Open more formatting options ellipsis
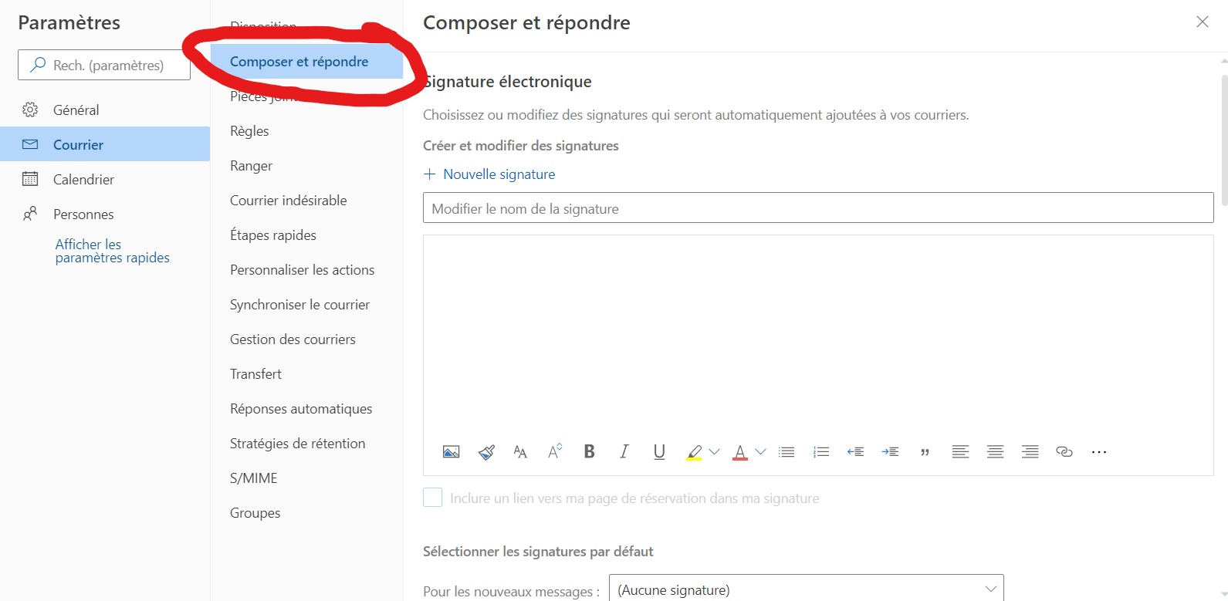This screenshot has width=1228, height=601. 1099,452
